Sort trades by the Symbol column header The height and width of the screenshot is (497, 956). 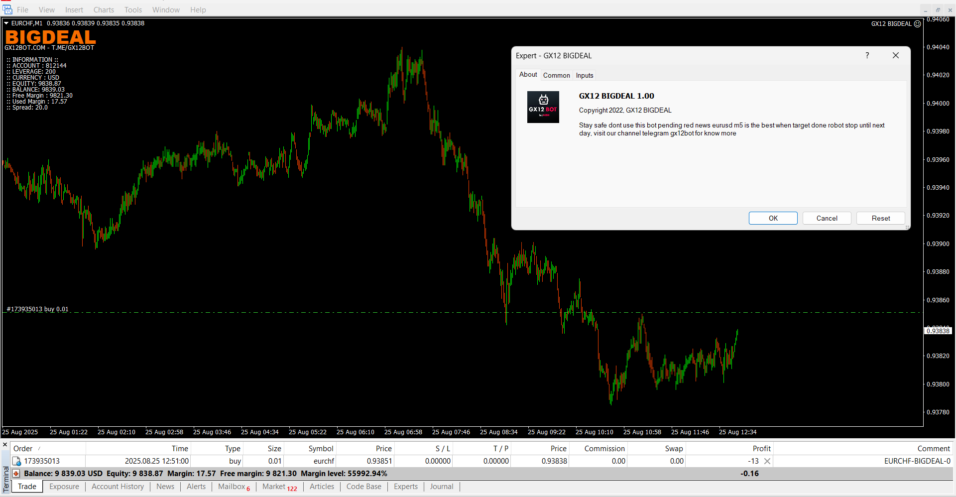point(310,449)
